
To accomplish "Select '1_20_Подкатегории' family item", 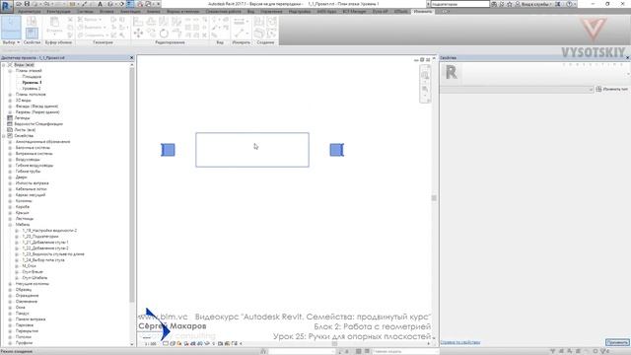I will 40,237.
